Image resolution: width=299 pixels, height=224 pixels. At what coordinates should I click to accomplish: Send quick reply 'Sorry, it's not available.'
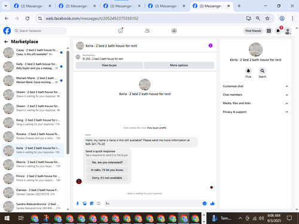107,178
